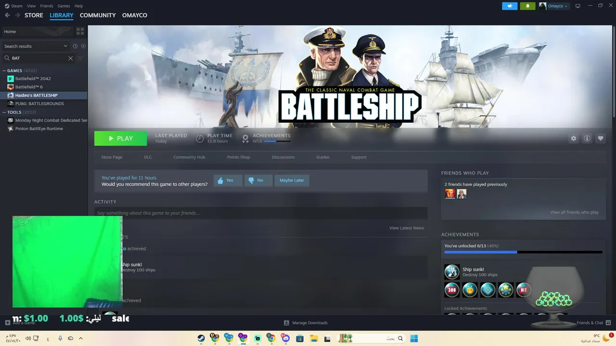Click the play time clock icon

click(200, 138)
